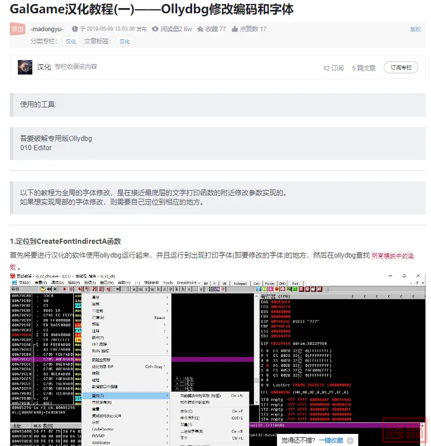This screenshot has width=431, height=446.
Task: Open the 汉化 column avatar thumbnail
Action: (x=25, y=67)
